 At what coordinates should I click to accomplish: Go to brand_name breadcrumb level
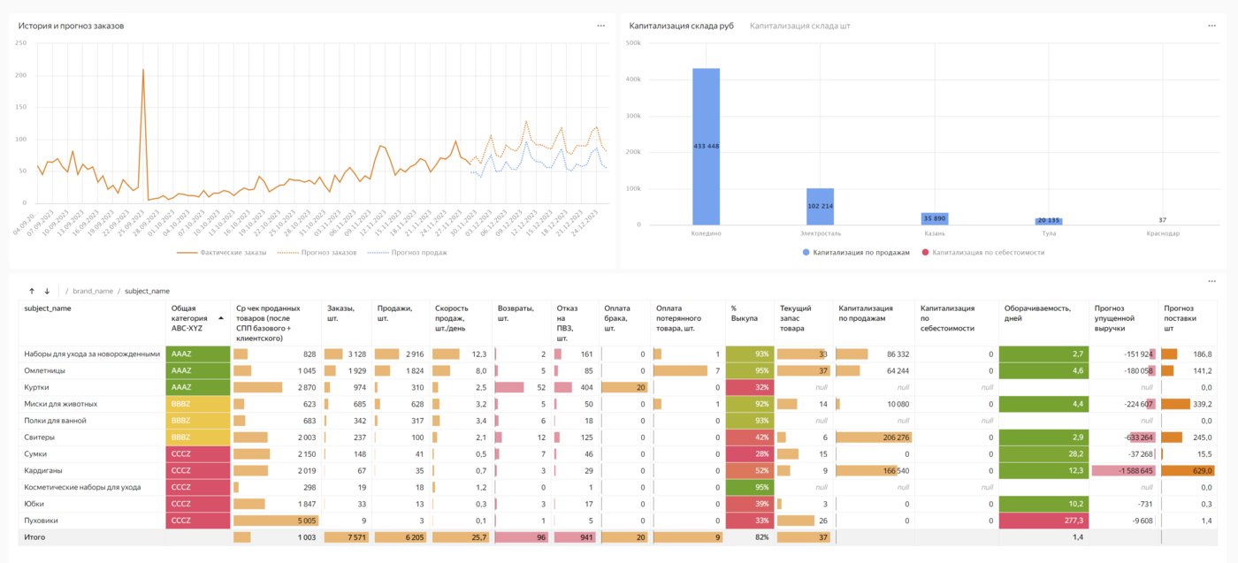point(93,291)
